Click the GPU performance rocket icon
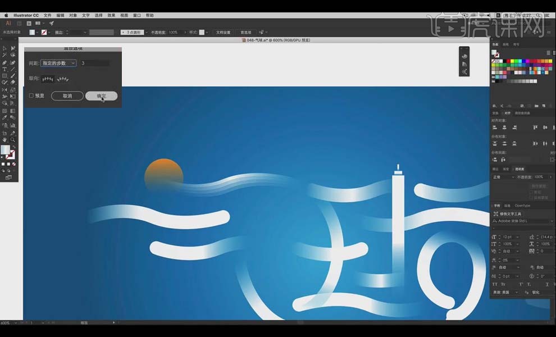 pos(52,24)
